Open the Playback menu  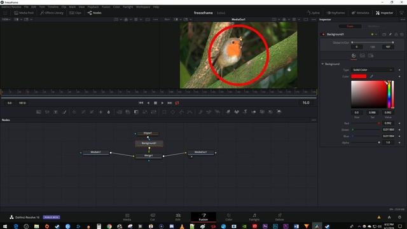coord(93,7)
